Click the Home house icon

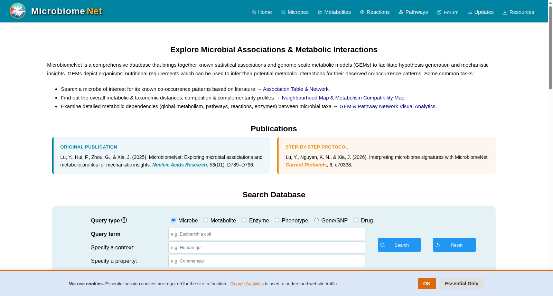click(x=254, y=12)
